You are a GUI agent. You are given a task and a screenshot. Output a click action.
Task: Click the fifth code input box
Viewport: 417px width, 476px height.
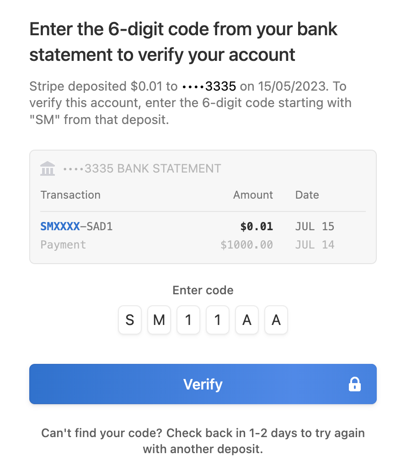point(247,320)
